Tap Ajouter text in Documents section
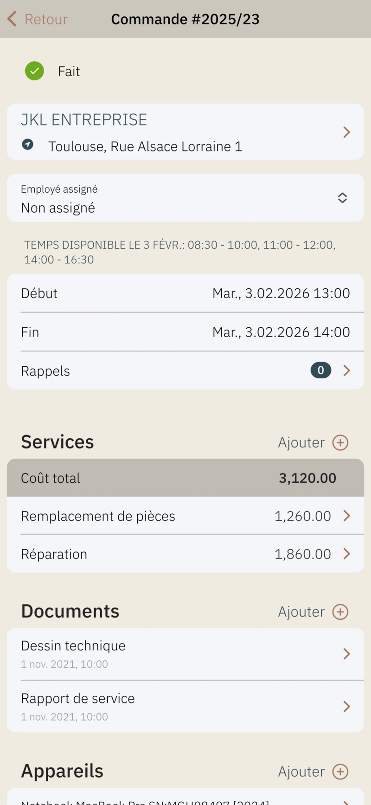This screenshot has height=805, width=371. tap(301, 612)
